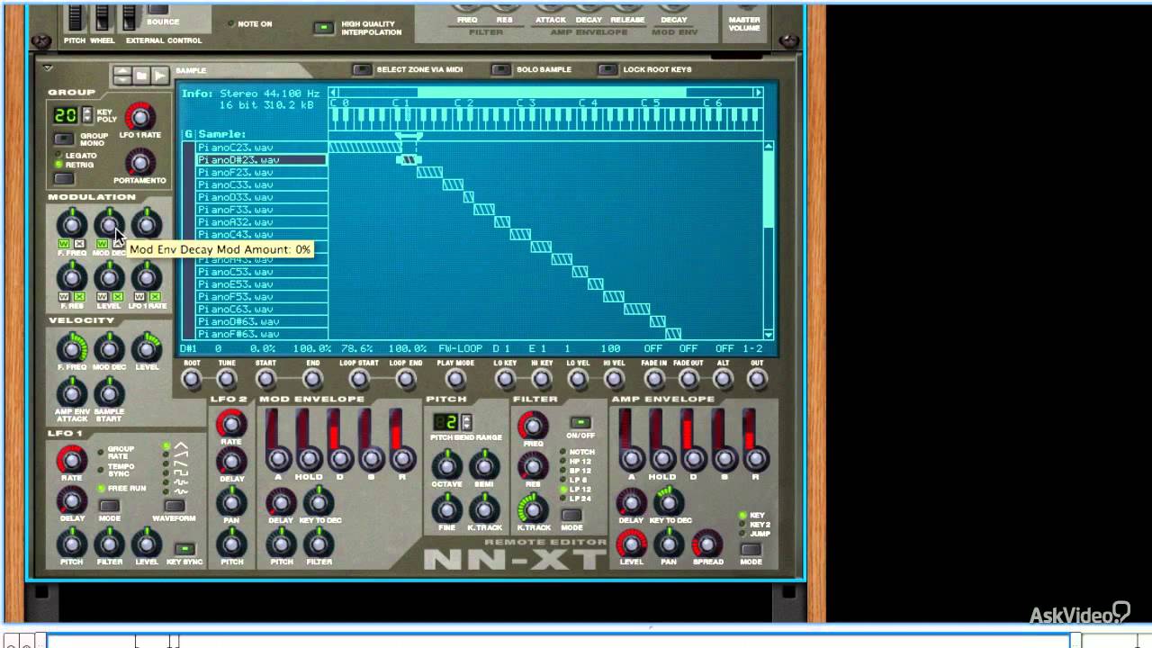Click the Key Poly stepper arrows
Screen dimensions: 1152x648
pyautogui.click(x=87, y=114)
